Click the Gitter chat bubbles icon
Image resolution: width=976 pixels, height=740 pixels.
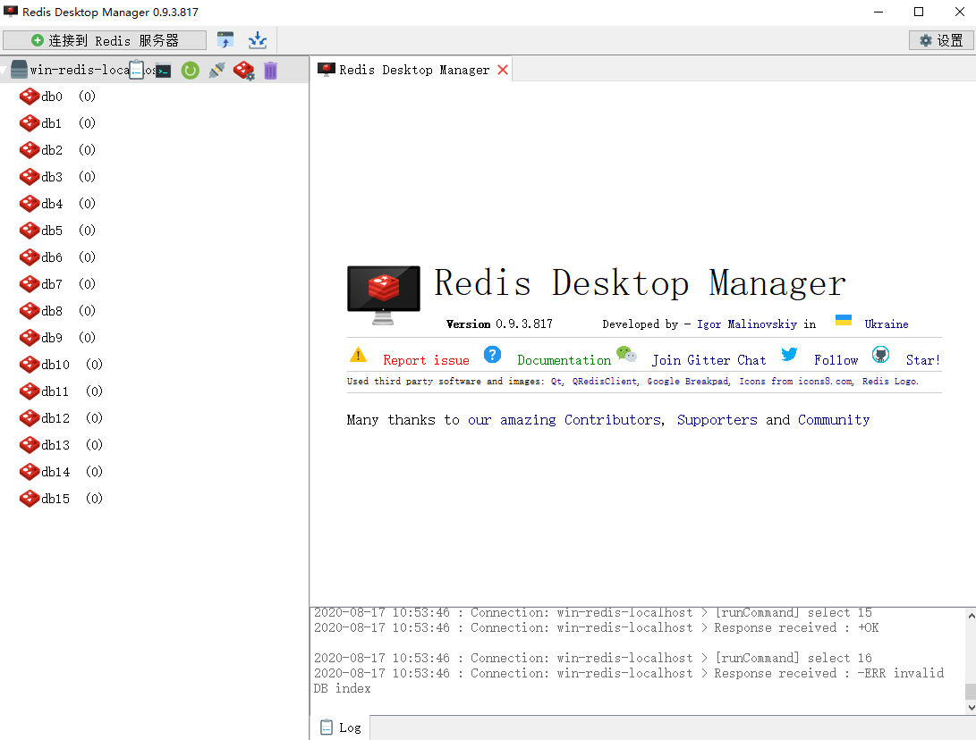[627, 354]
